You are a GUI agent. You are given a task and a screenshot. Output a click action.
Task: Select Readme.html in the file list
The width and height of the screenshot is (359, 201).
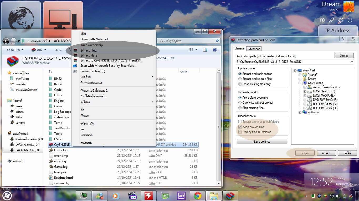coord(63,178)
